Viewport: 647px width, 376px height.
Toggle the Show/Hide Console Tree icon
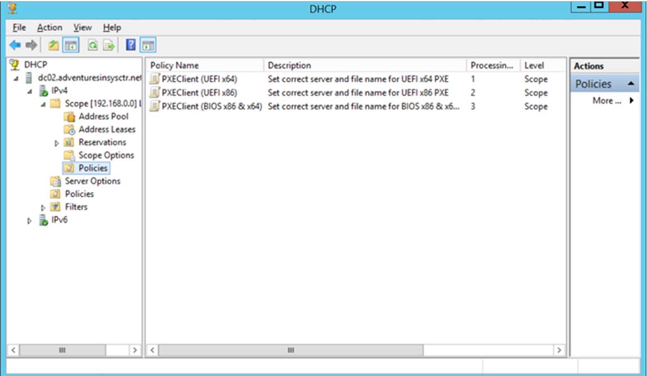[x=71, y=45]
